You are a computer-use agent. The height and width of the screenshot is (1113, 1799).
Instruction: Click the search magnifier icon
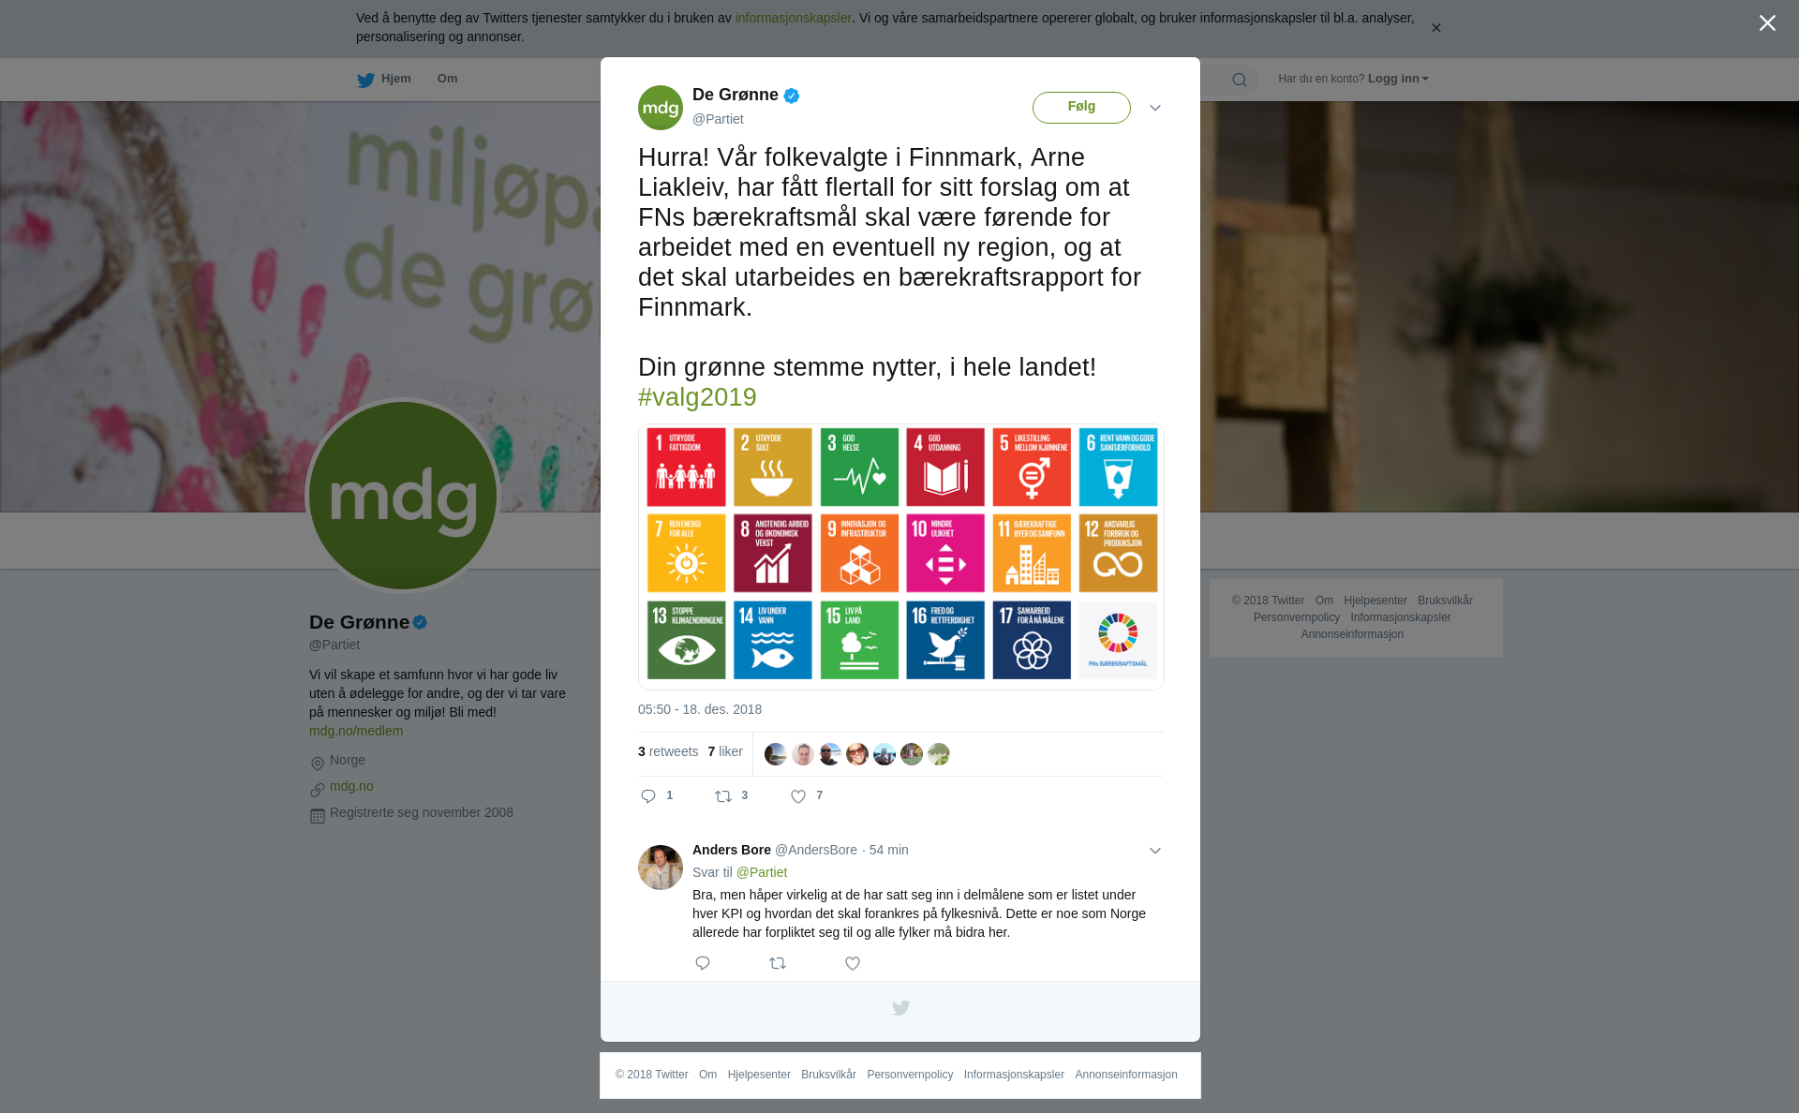(1240, 80)
